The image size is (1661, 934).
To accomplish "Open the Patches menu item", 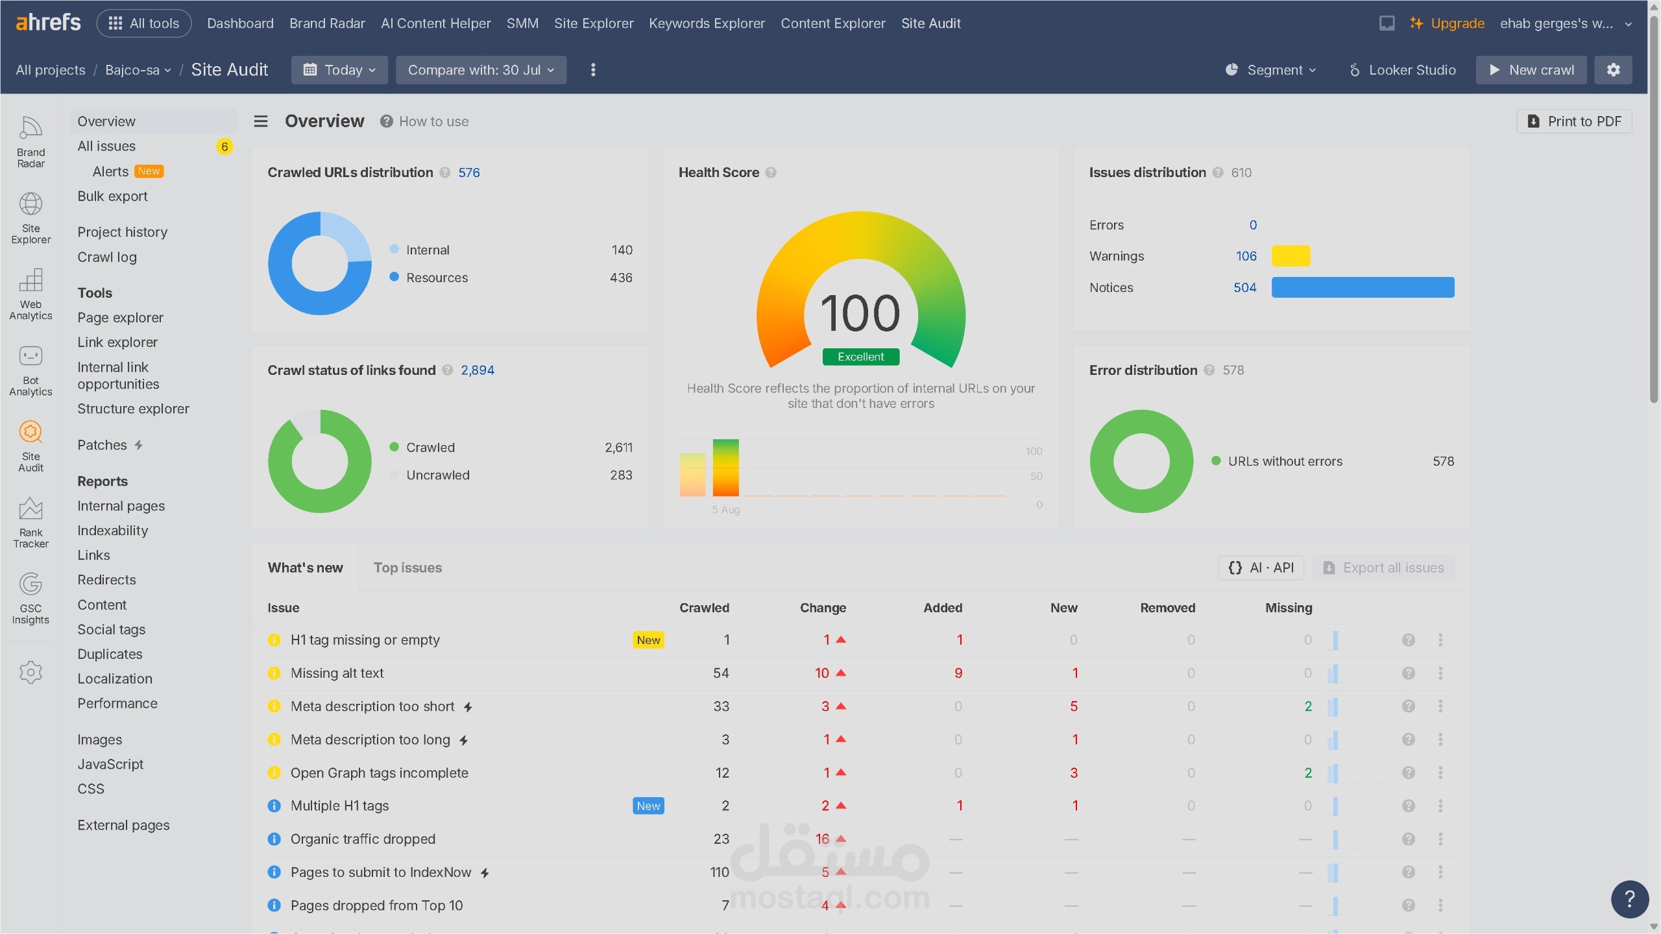I will (110, 445).
